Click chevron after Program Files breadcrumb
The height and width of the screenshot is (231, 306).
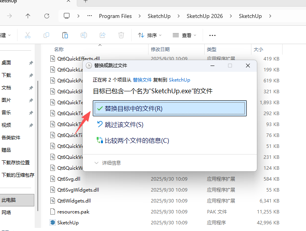140,16
